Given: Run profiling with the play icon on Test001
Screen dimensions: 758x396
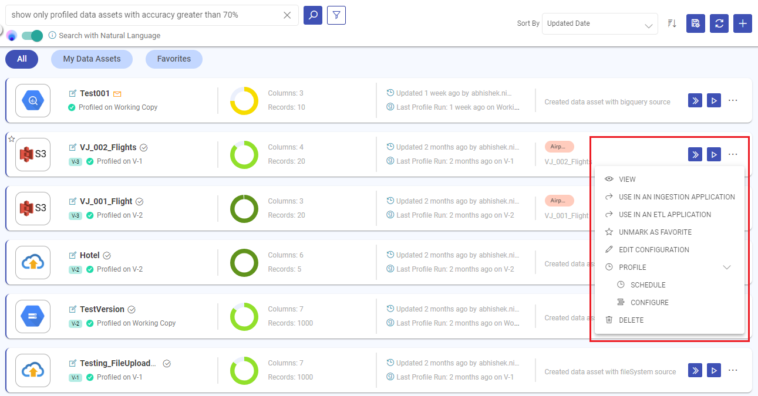Looking at the screenshot, I should (x=713, y=100).
